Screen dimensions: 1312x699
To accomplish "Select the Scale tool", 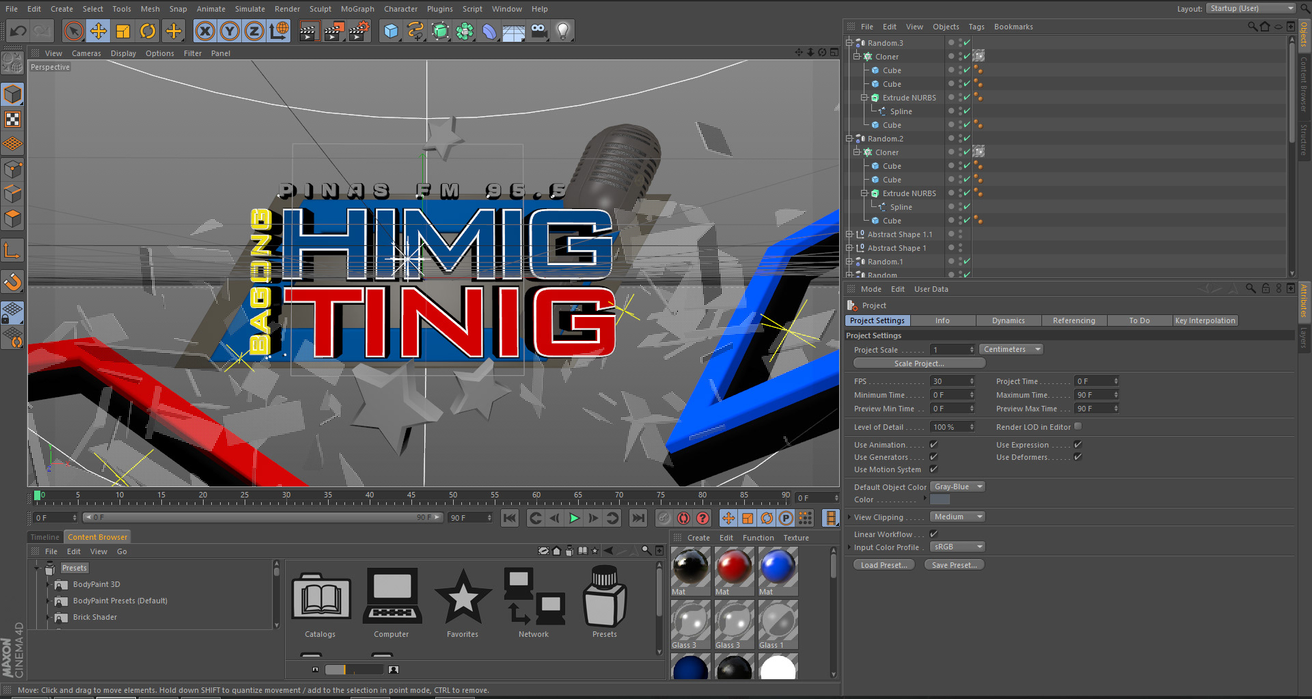I will click(x=123, y=31).
